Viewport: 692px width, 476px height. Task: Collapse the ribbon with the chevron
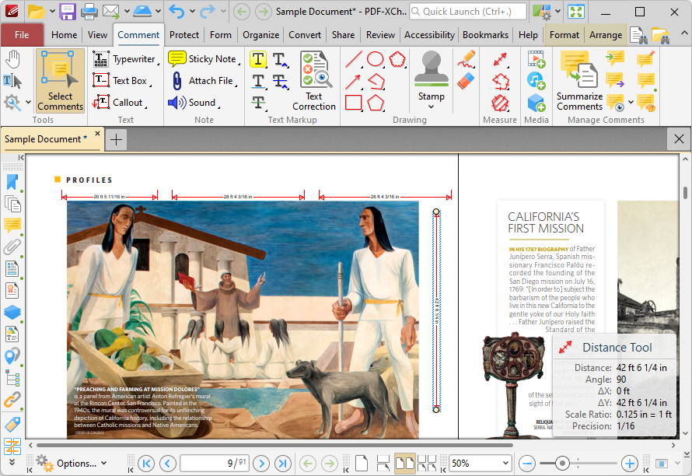[x=683, y=33]
